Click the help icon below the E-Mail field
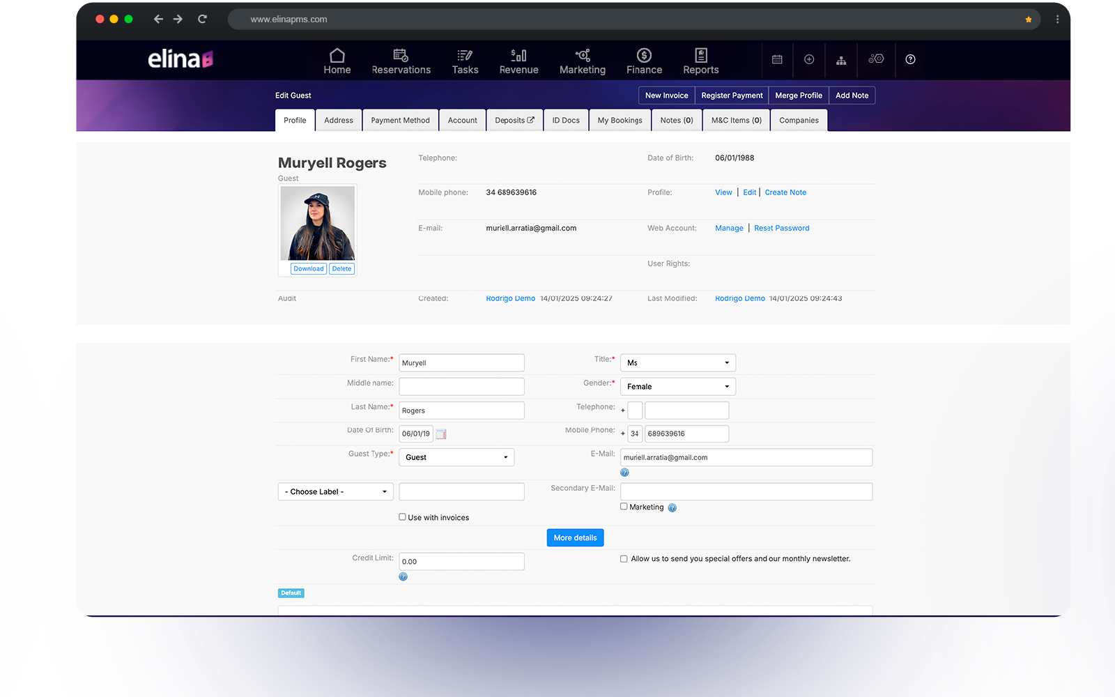The height and width of the screenshot is (697, 1115). pyautogui.click(x=624, y=473)
